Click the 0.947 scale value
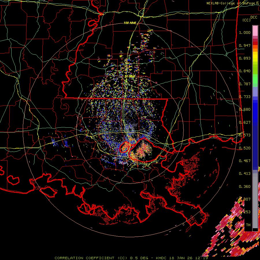The width and height of the screenshot is (260, 260). tap(245, 45)
